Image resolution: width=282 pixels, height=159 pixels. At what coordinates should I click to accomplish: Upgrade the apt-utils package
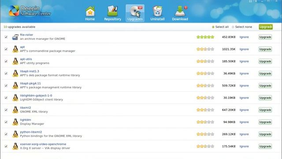coord(265,61)
